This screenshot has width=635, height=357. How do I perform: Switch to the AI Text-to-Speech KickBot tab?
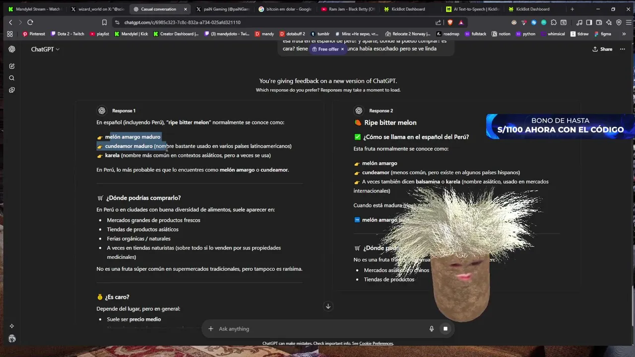click(x=473, y=9)
